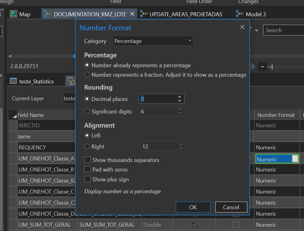This screenshot has width=304, height=231.
Task: Close the Number Format dialog
Action: coord(242,27)
